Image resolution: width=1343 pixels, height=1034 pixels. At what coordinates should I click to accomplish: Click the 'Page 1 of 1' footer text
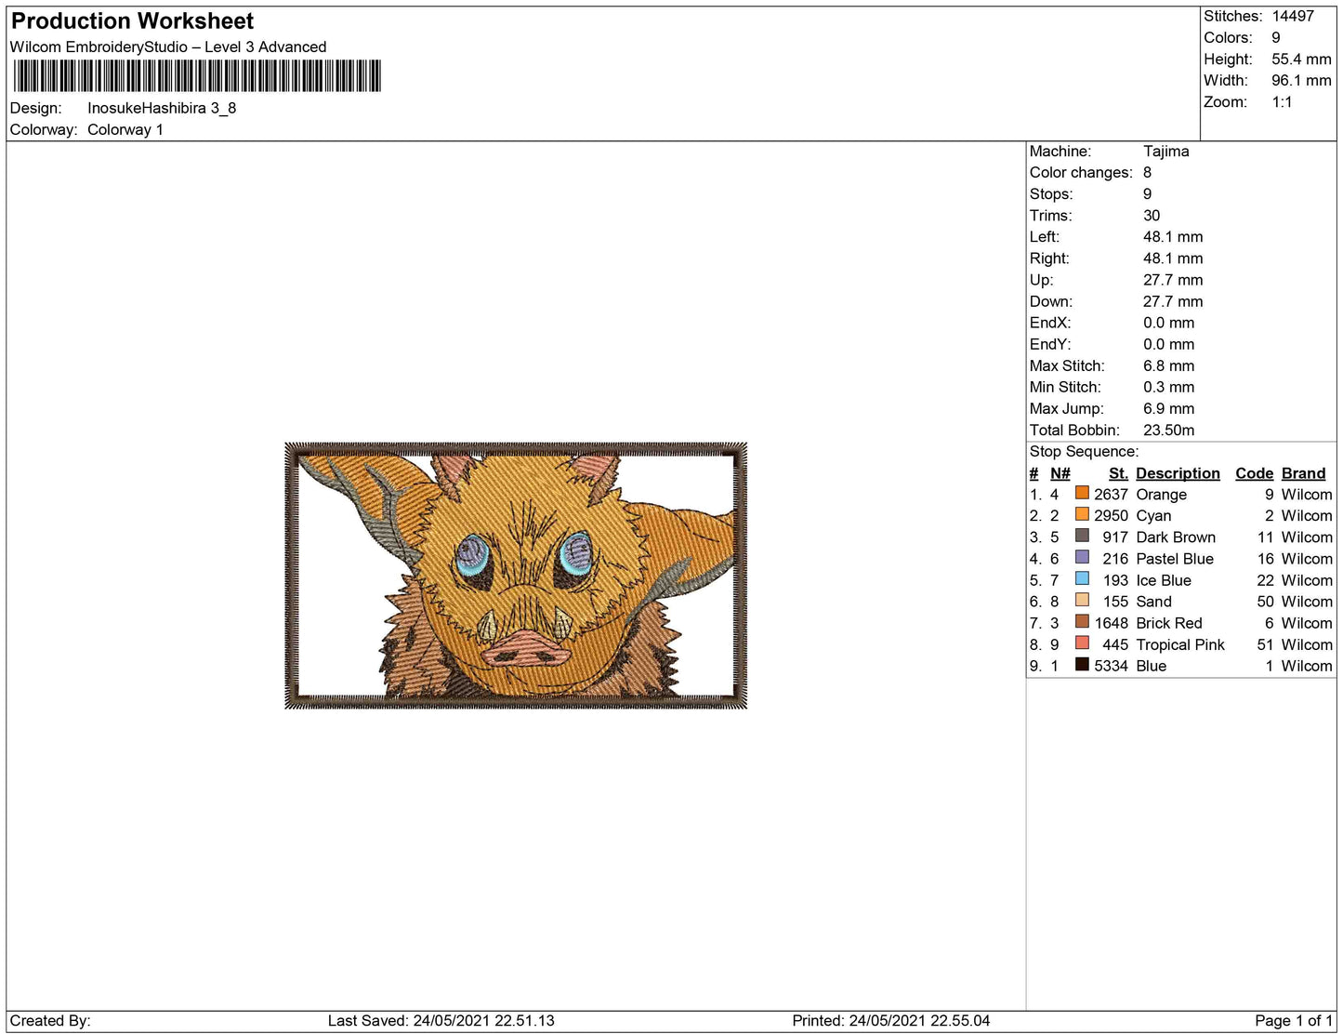(x=1294, y=1020)
